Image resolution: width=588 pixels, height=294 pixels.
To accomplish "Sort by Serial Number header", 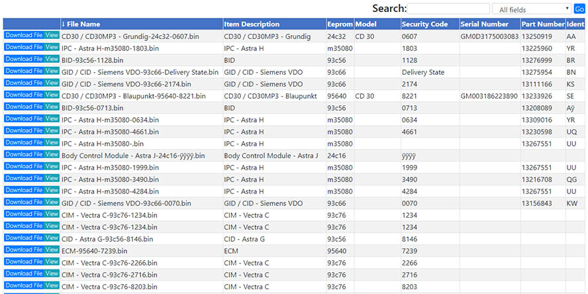I will click(486, 24).
